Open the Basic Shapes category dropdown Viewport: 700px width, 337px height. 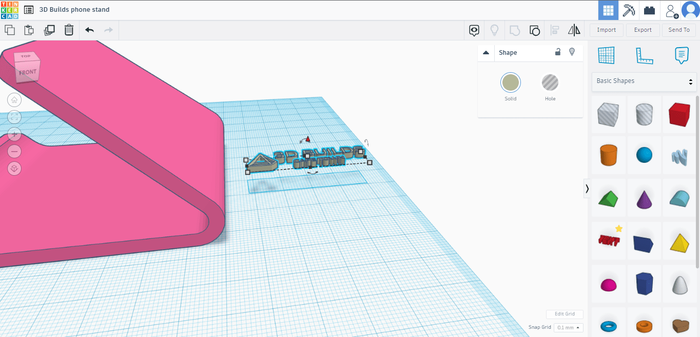tap(644, 81)
